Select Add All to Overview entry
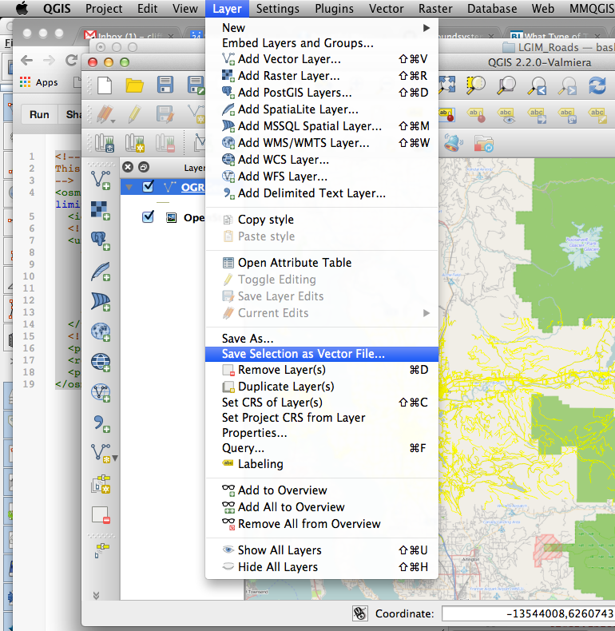615x631 pixels. click(x=322, y=507)
